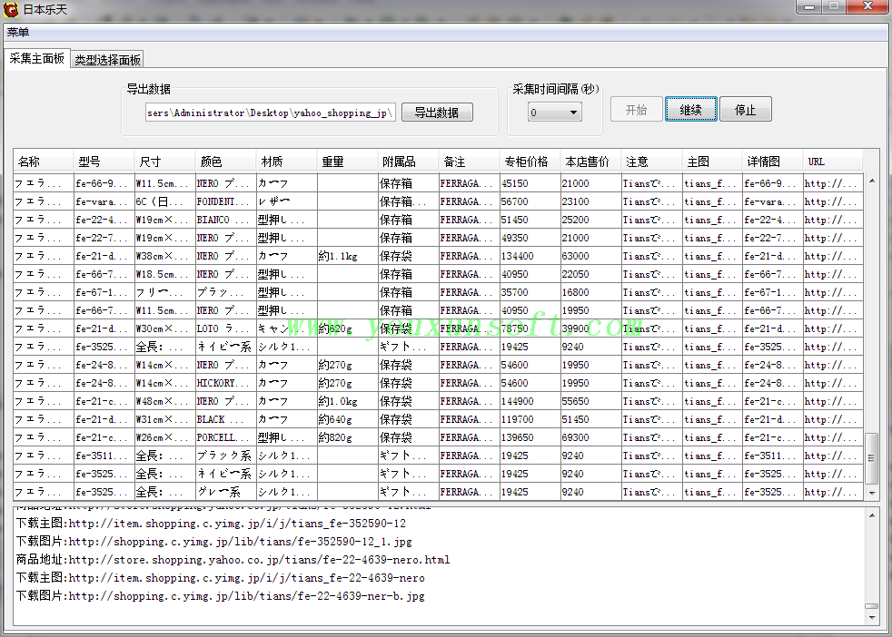The height and width of the screenshot is (637, 892).
Task: Select the sale price cell "55650"
Action: coord(591,402)
